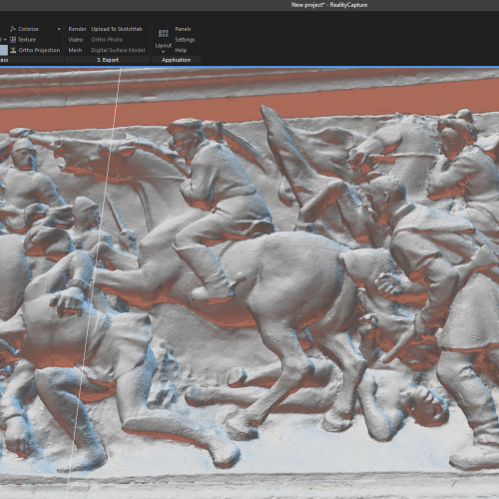Click the Colorize tool icon
Viewport: 499px width, 499px height.
coord(13,29)
